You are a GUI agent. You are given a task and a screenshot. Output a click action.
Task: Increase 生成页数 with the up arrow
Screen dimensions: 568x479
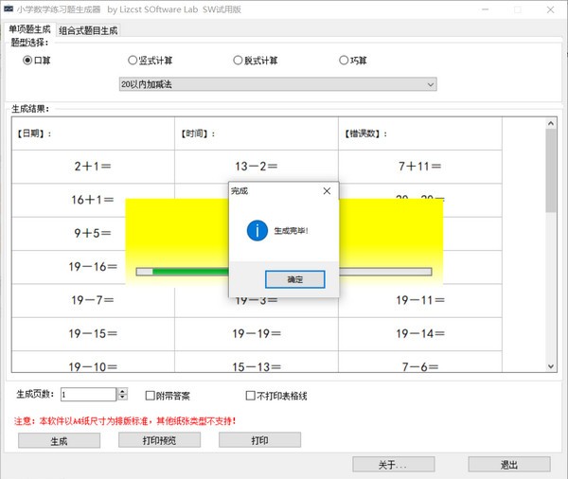[122, 391]
